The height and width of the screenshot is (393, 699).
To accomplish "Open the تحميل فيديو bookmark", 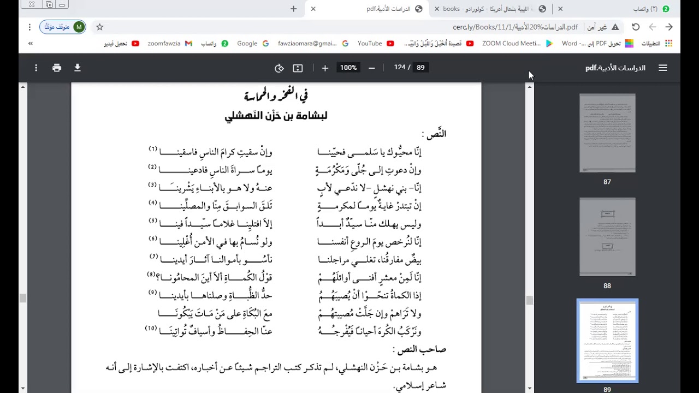I will tap(121, 44).
